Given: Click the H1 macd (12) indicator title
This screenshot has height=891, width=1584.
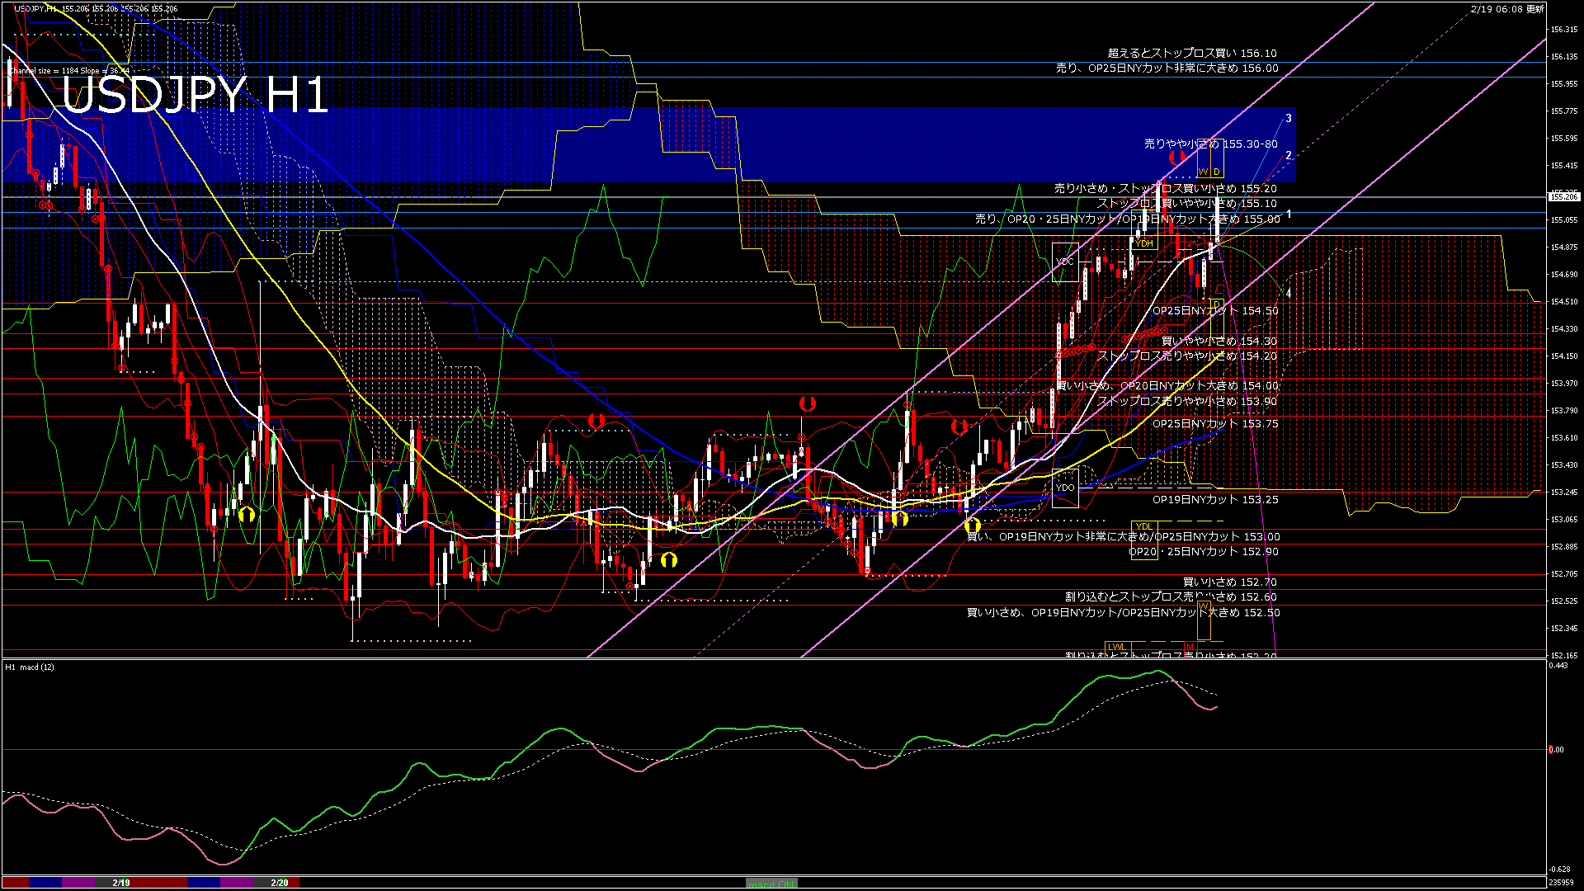Looking at the screenshot, I should coord(30,667).
